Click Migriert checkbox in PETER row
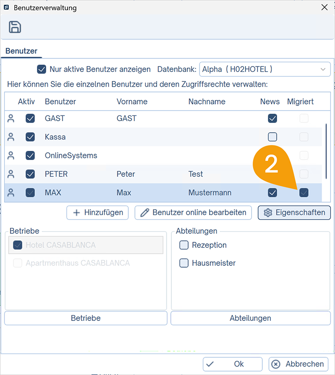335x375 pixels. (x=304, y=174)
